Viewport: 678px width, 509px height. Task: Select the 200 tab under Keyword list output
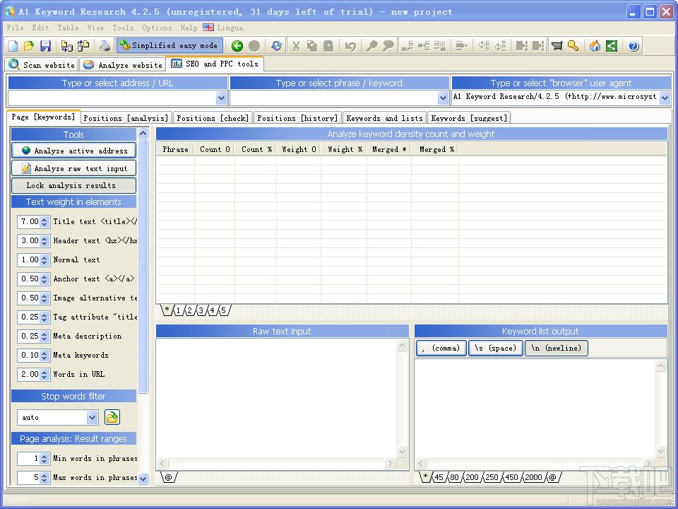point(472,477)
